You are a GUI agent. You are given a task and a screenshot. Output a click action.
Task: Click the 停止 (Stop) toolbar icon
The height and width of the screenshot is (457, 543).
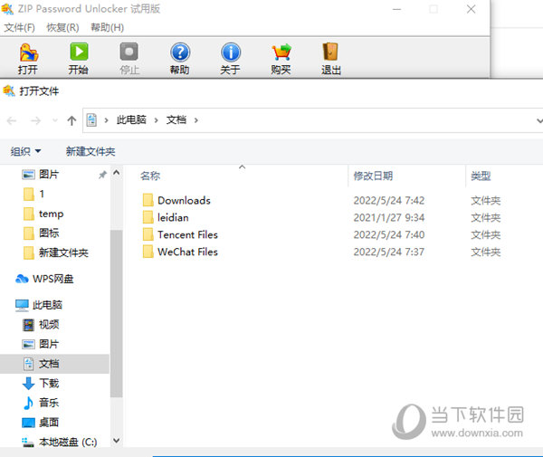click(129, 59)
